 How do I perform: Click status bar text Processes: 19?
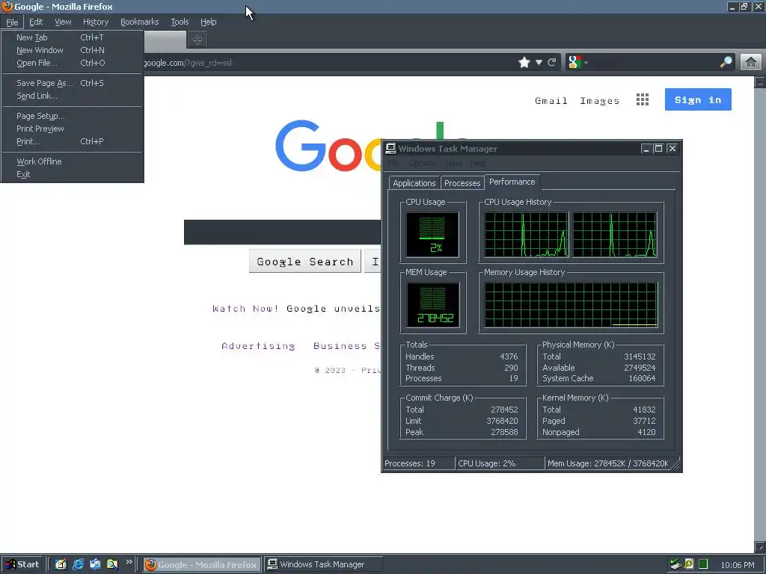(409, 463)
